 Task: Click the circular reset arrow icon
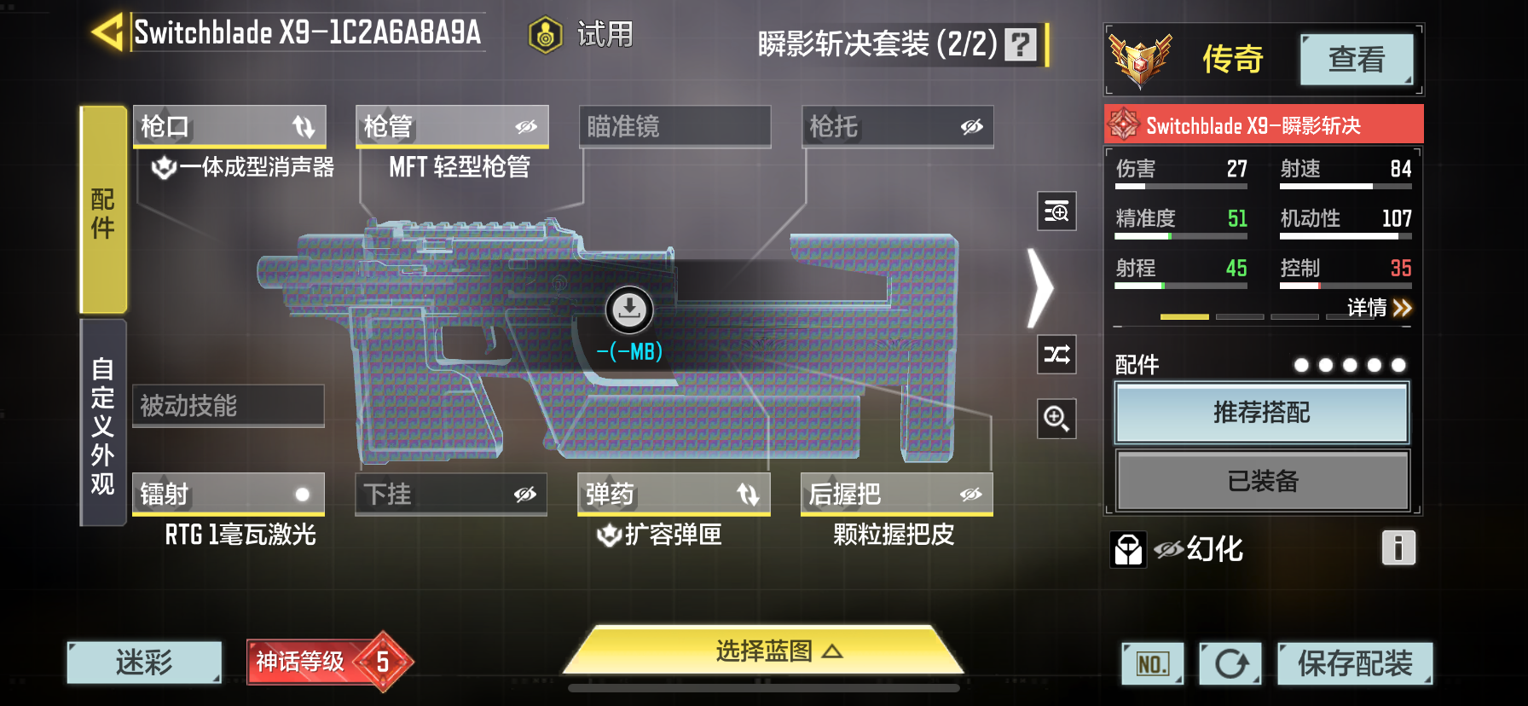[1230, 663]
